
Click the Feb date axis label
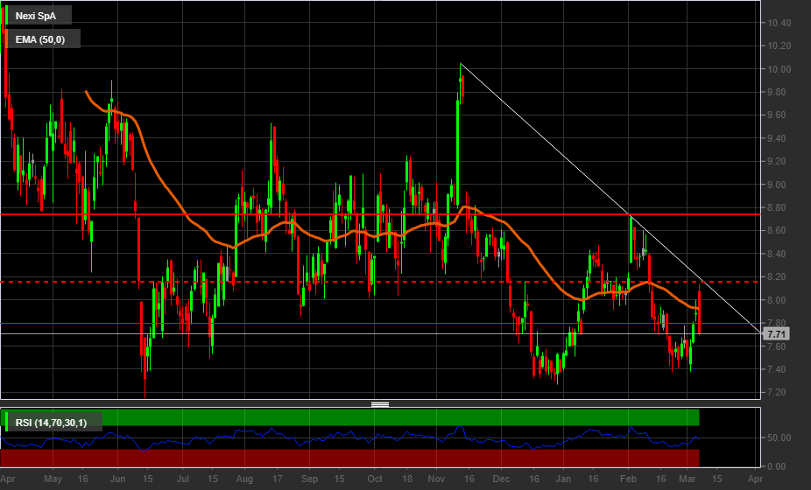point(628,479)
